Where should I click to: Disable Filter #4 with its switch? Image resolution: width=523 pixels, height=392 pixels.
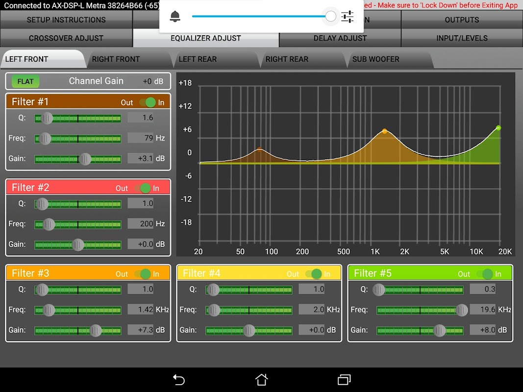point(314,274)
